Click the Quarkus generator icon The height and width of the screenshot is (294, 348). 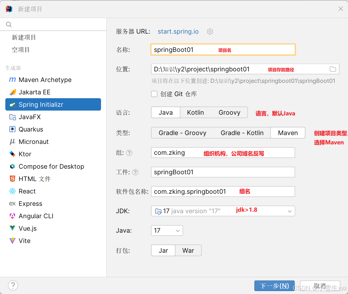pos(12,129)
